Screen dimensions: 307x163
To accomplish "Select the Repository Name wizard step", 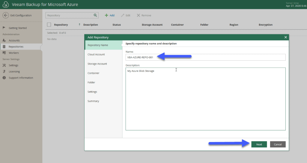I will pyautogui.click(x=103, y=45).
